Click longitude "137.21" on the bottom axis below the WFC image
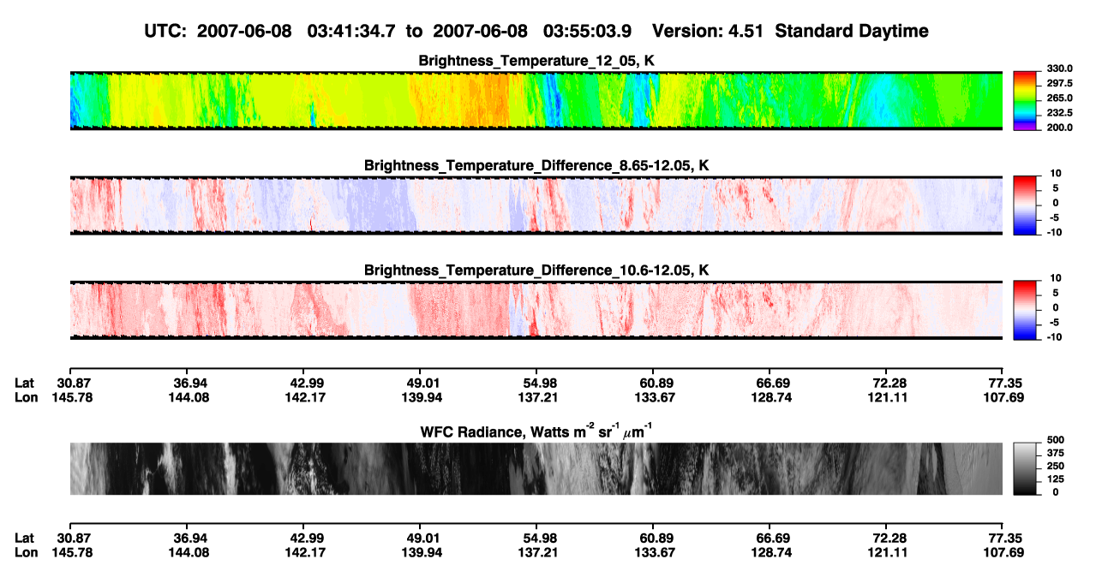1114x571 pixels. coord(538,552)
